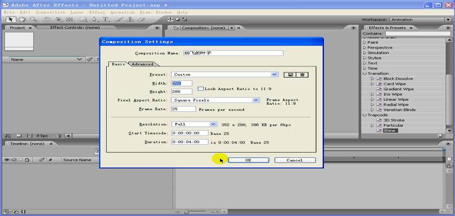
Task: Select the Clone Stamp tool
Action: (x=131, y=19)
